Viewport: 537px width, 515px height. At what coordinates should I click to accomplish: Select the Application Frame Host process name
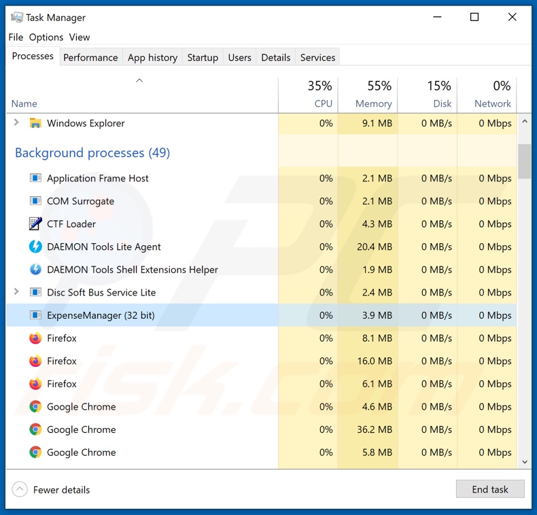tap(98, 179)
